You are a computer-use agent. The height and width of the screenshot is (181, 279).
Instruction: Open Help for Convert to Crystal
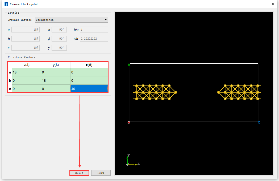click(101, 173)
